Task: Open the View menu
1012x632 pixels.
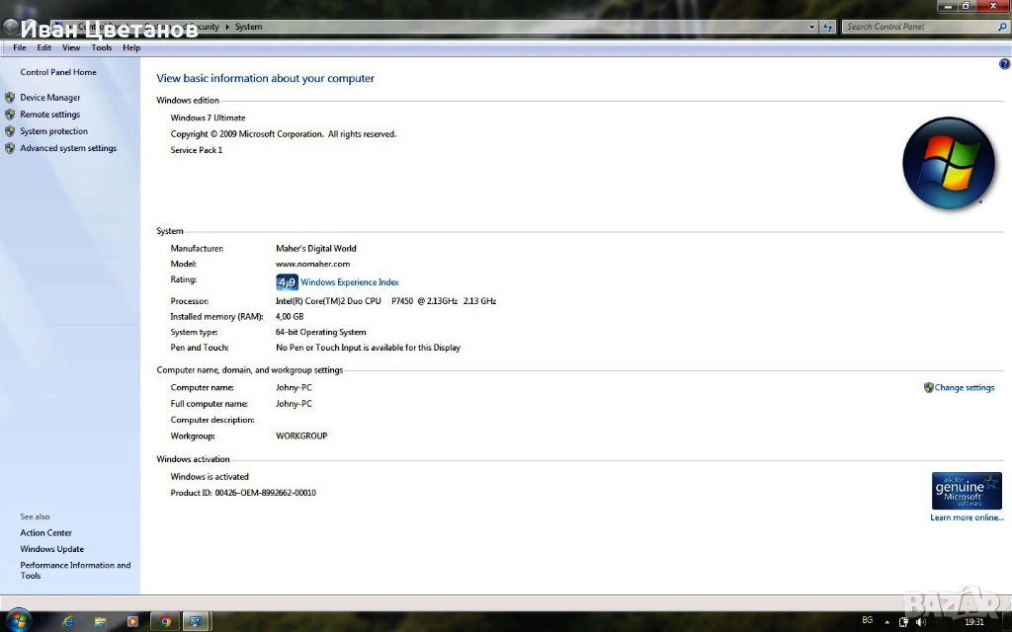Action: (71, 47)
